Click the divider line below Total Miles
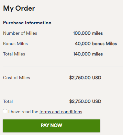Screen dimensions: 123x135 point(63,66)
